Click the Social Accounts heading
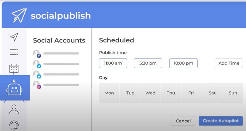Viewport: 246px width, 131px height. coord(59,40)
